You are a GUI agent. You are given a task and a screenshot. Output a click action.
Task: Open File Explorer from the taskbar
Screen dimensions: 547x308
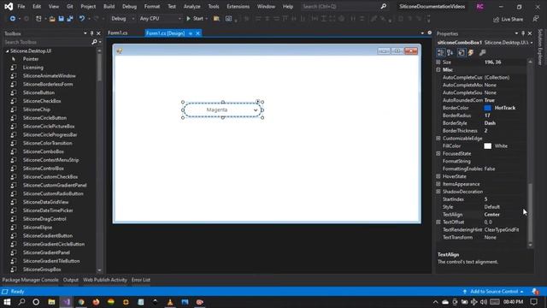pos(51,302)
